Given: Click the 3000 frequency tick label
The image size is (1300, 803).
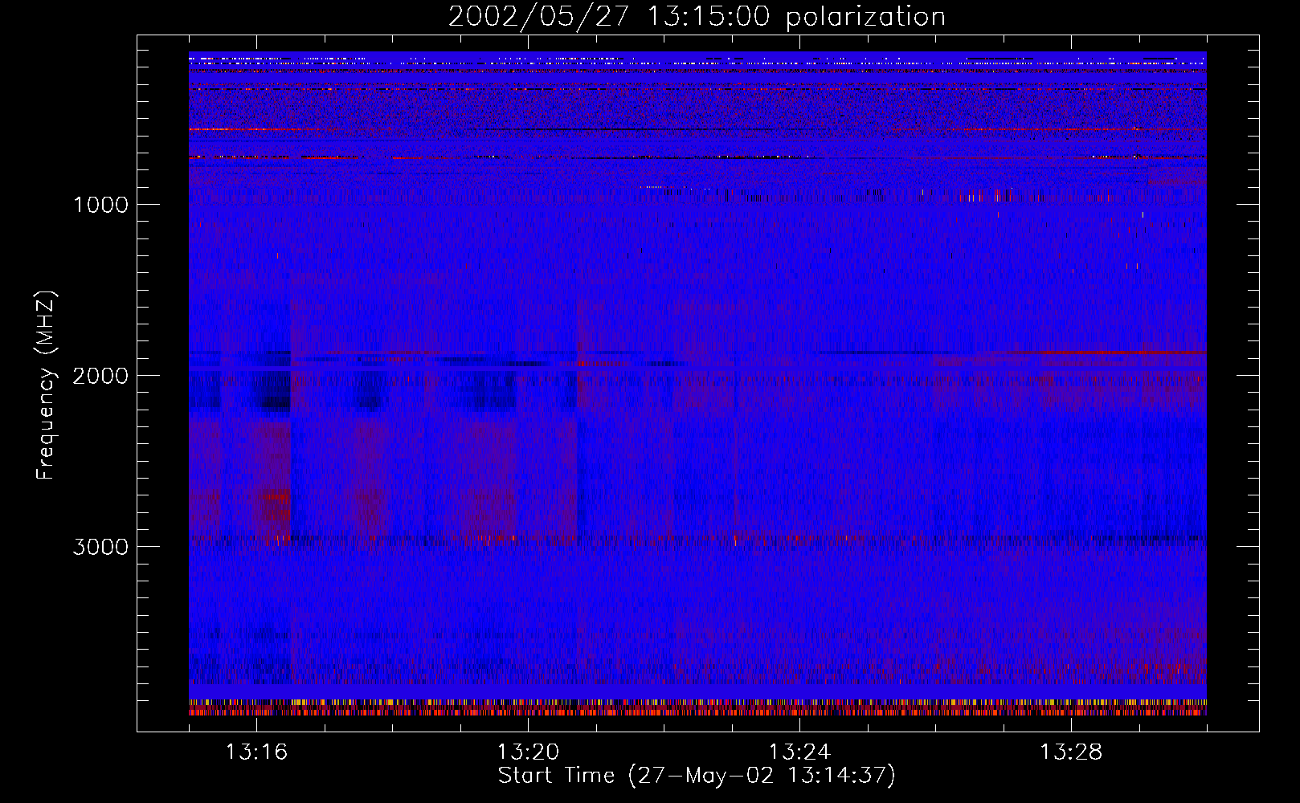Looking at the screenshot, I should pyautogui.click(x=100, y=547).
